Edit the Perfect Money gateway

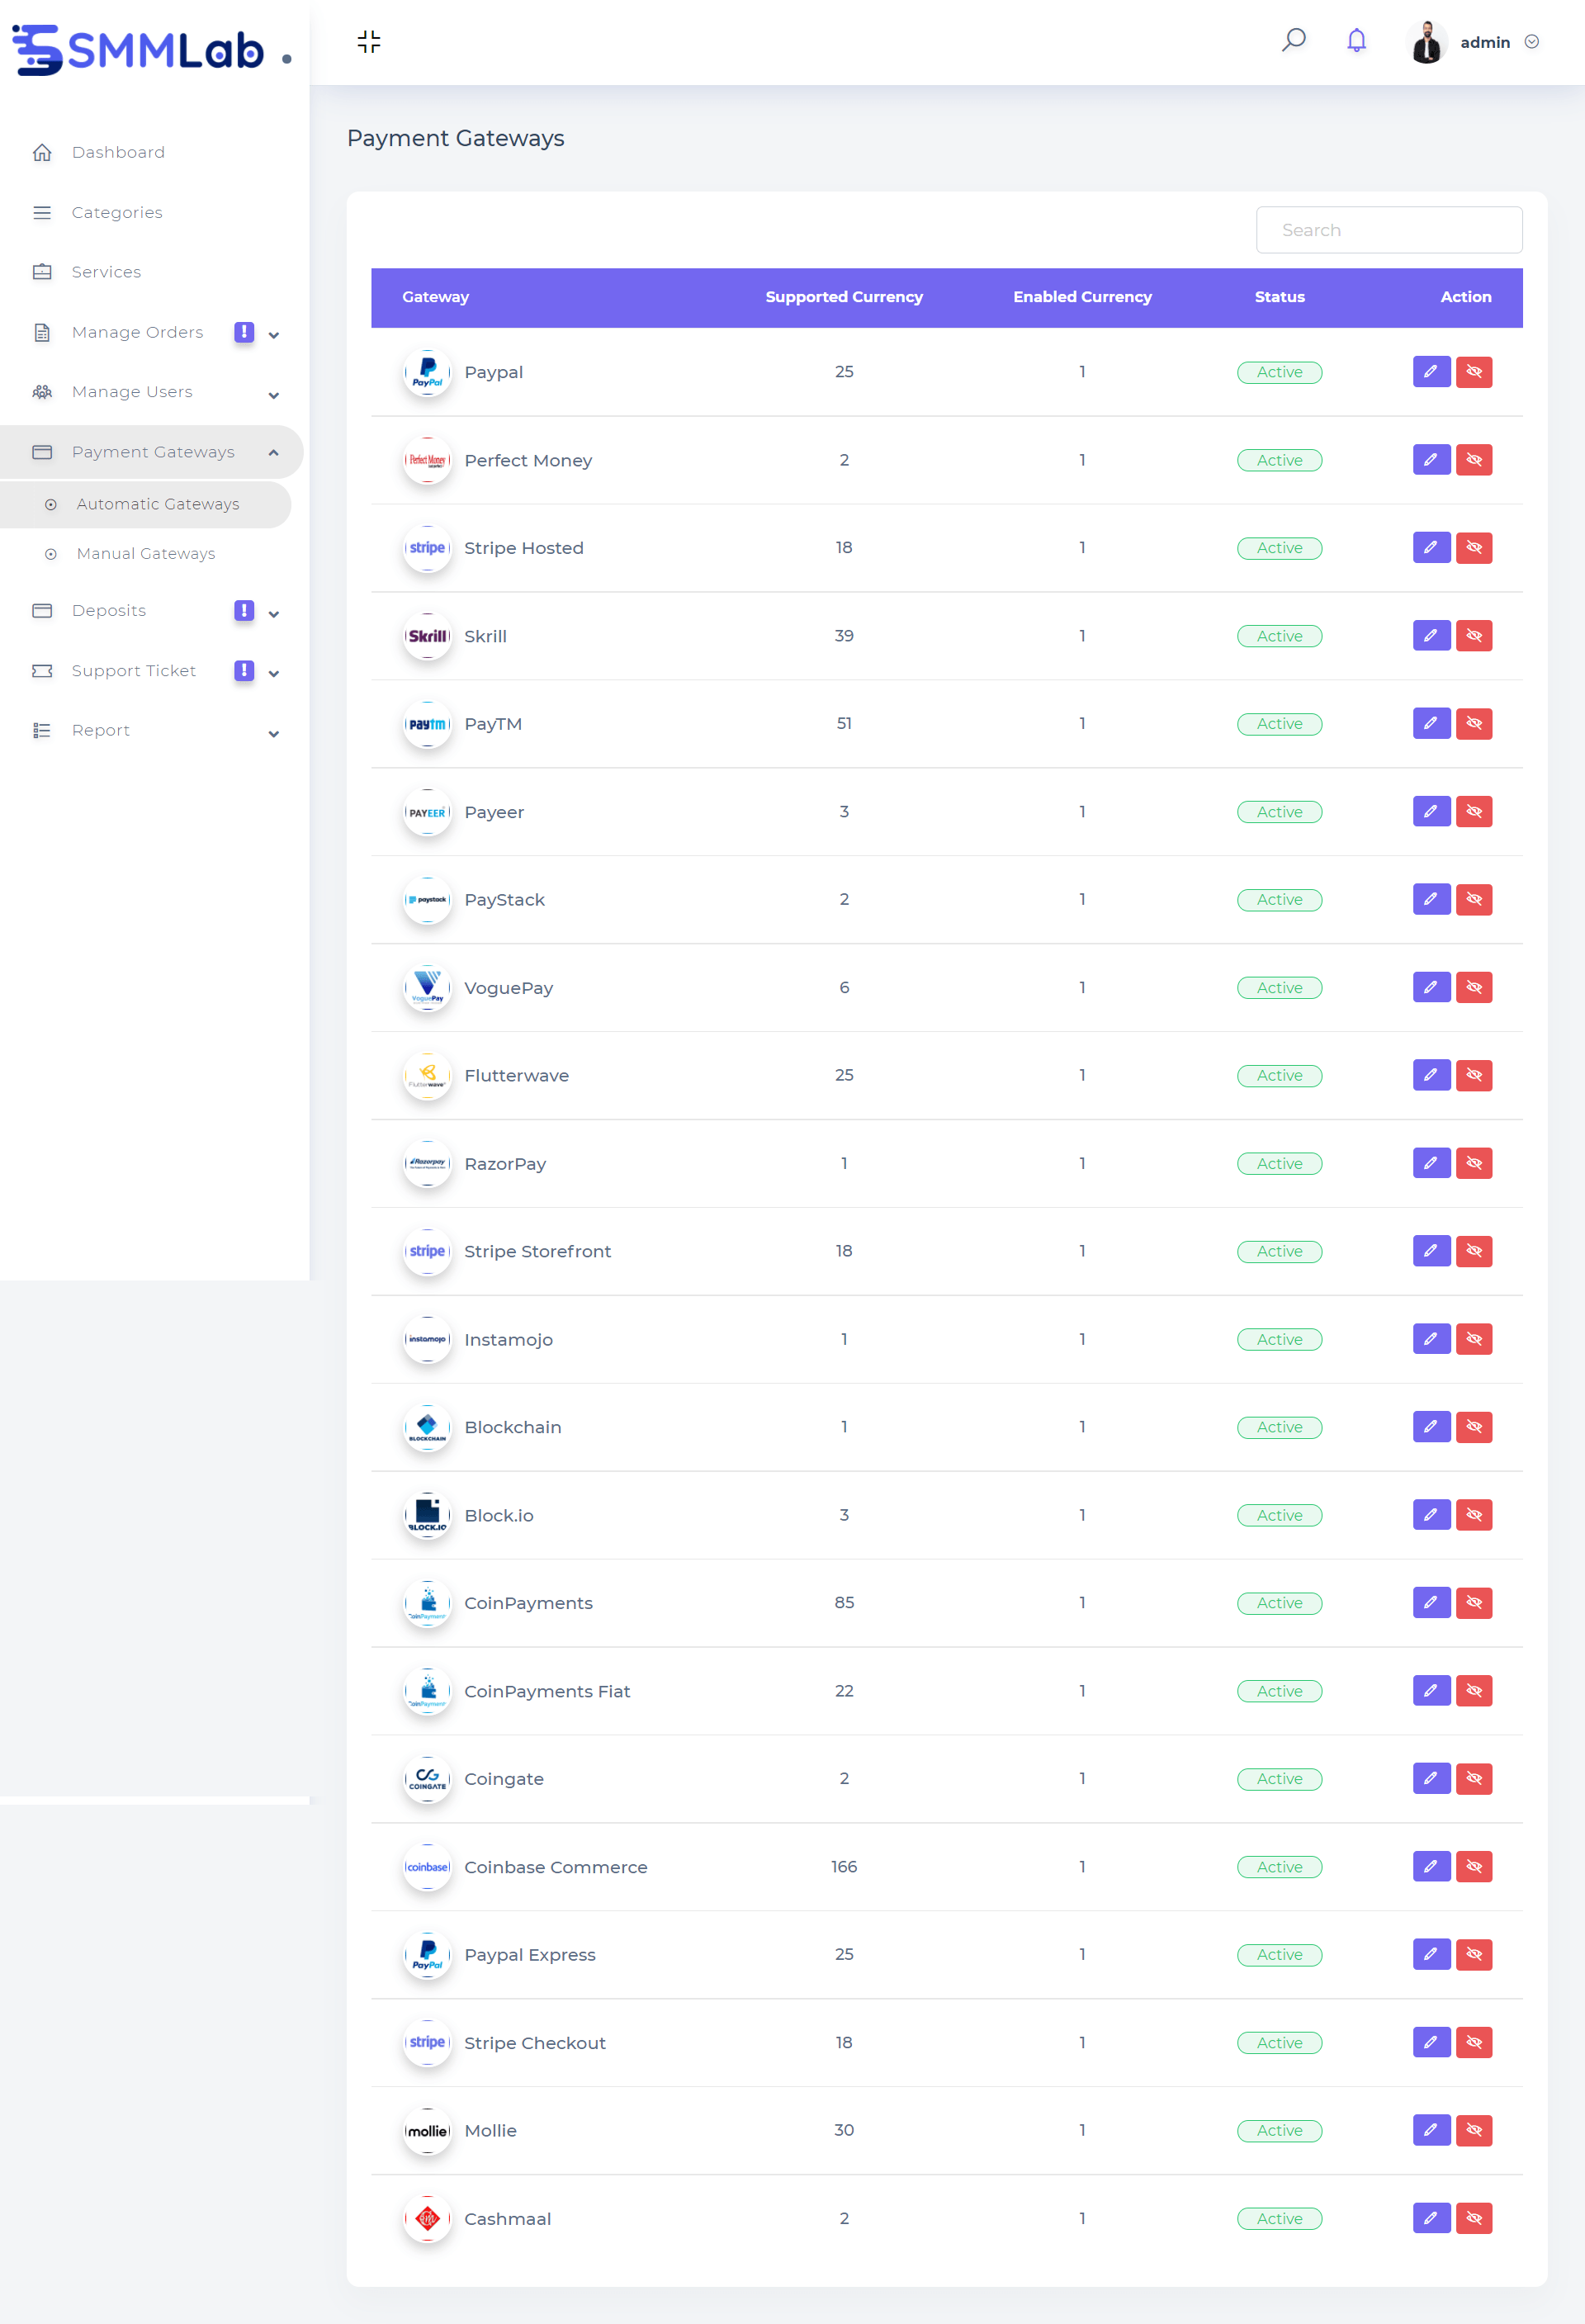[1431, 460]
